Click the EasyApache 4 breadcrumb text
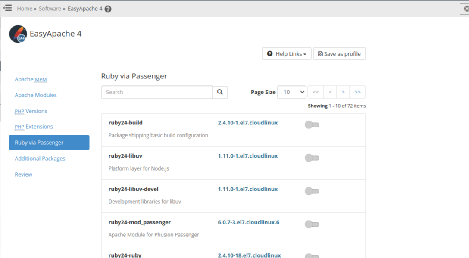This screenshot has width=469, height=258. click(85, 9)
